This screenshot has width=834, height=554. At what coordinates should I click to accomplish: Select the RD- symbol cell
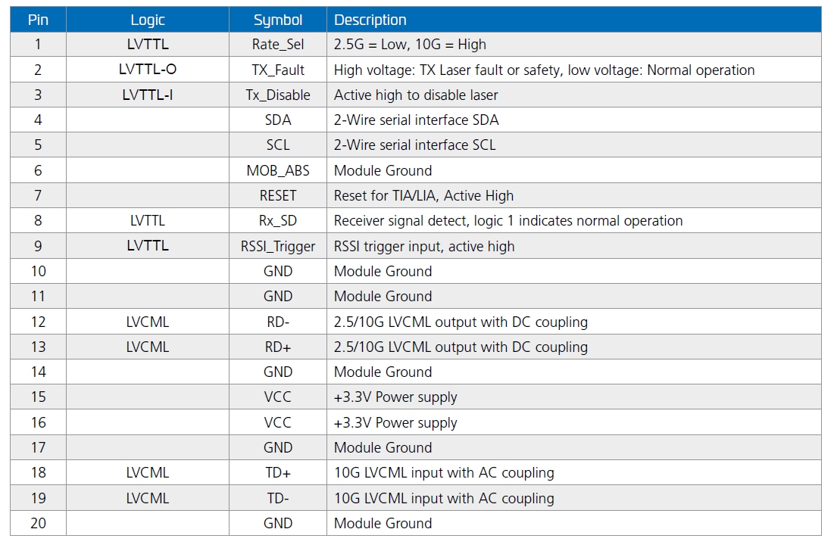coord(278,322)
